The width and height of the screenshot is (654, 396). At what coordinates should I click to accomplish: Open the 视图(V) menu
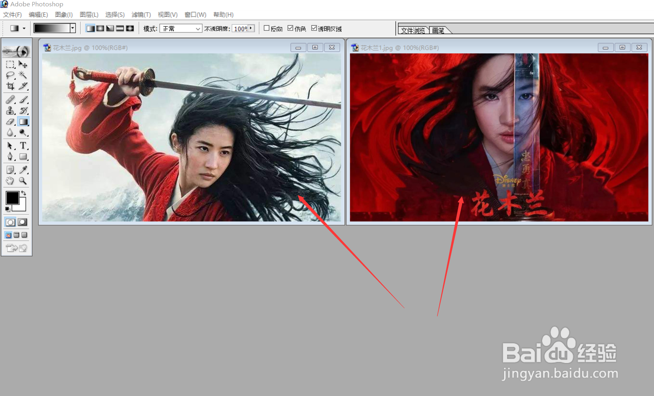pyautogui.click(x=167, y=15)
